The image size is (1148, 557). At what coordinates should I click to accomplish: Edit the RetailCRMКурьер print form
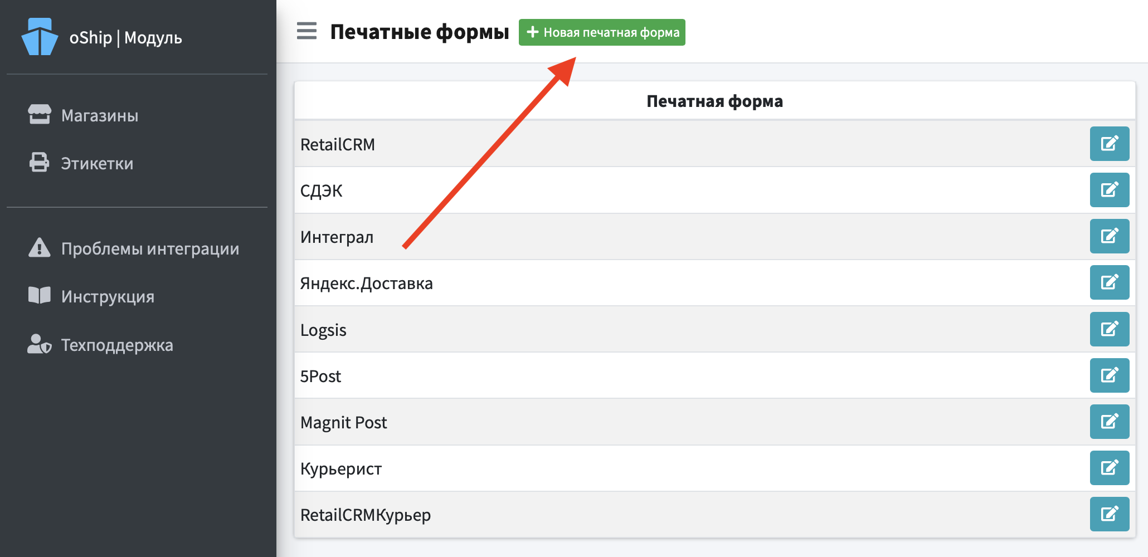tap(1110, 514)
